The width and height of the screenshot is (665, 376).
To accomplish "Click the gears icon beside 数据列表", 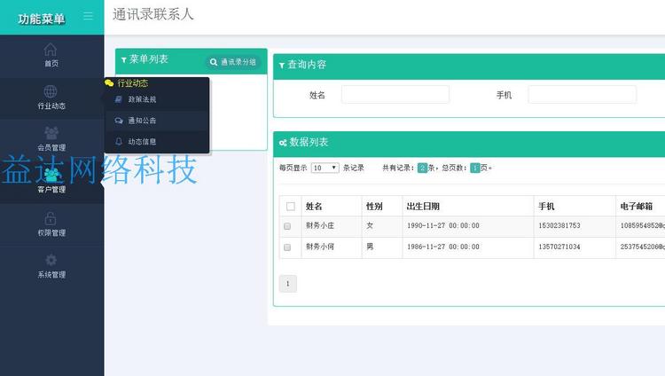I will pyautogui.click(x=283, y=143).
